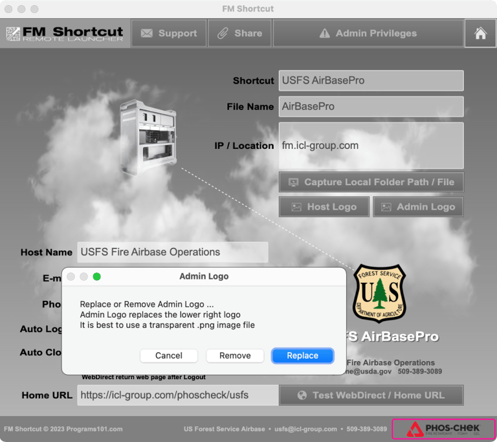Screen dimensions: 497x442
Task: Click Test WebDirect / Home URL button
Action: pyautogui.click(x=371, y=395)
